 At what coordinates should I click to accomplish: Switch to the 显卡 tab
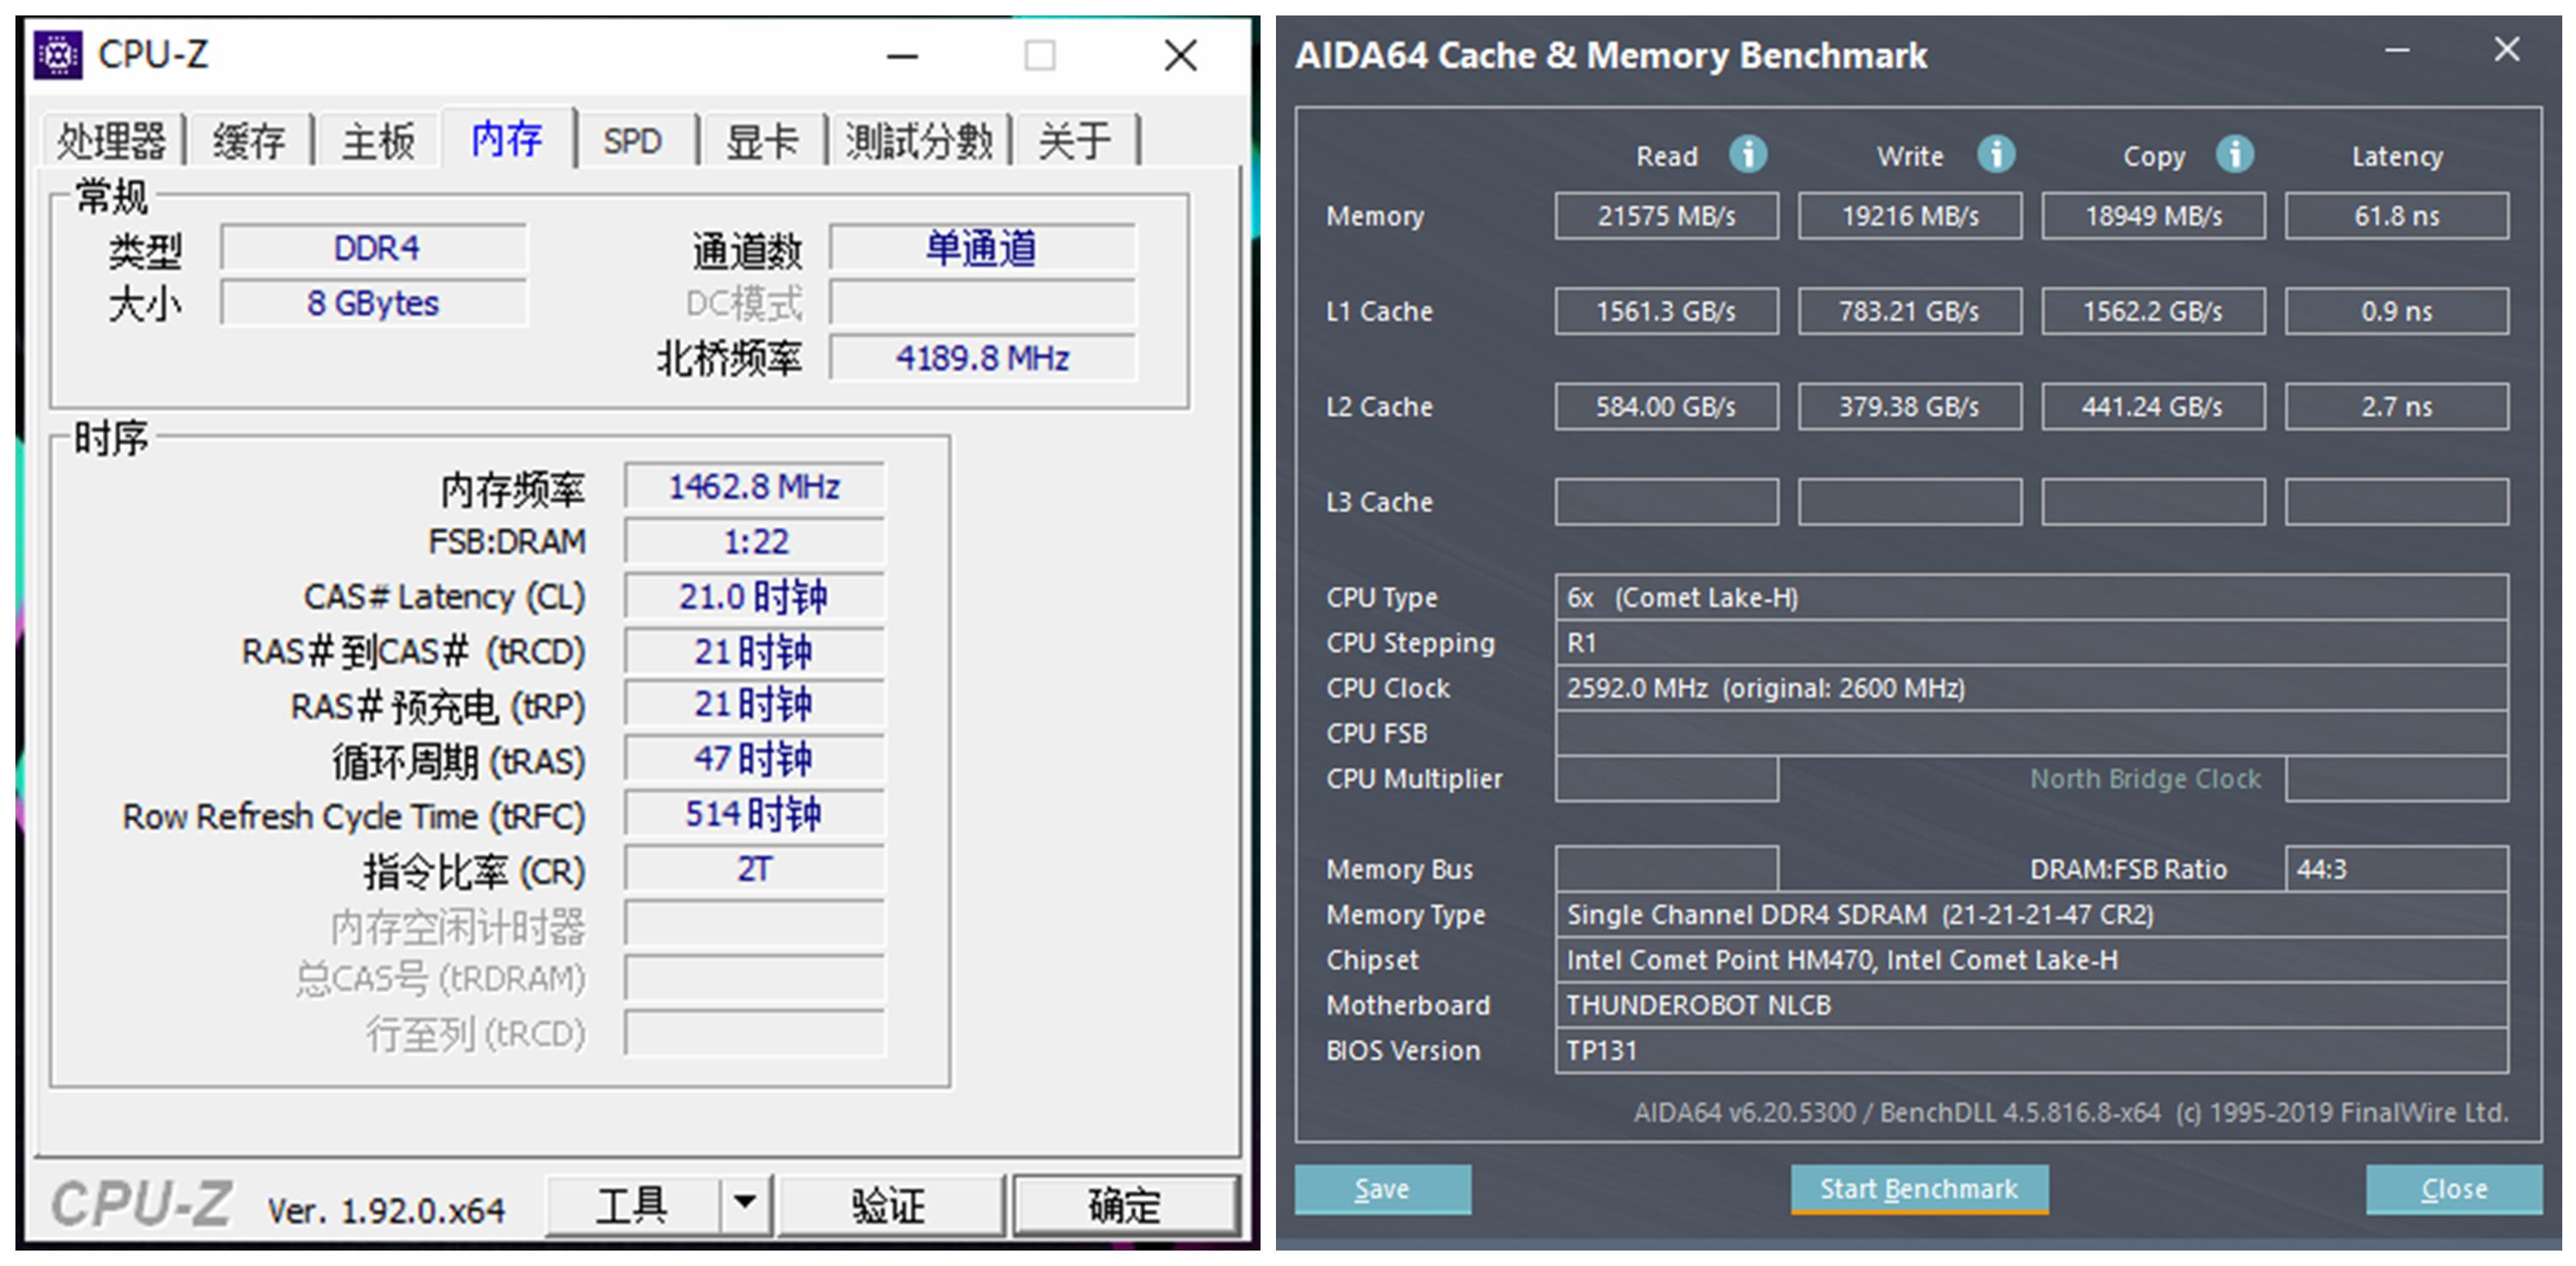(762, 141)
